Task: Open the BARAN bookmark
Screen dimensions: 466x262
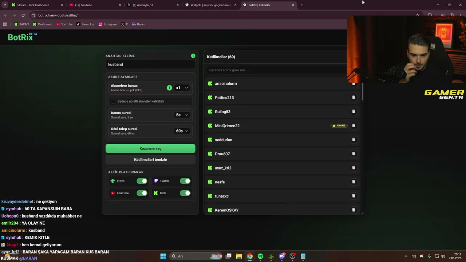Action: coord(21,24)
